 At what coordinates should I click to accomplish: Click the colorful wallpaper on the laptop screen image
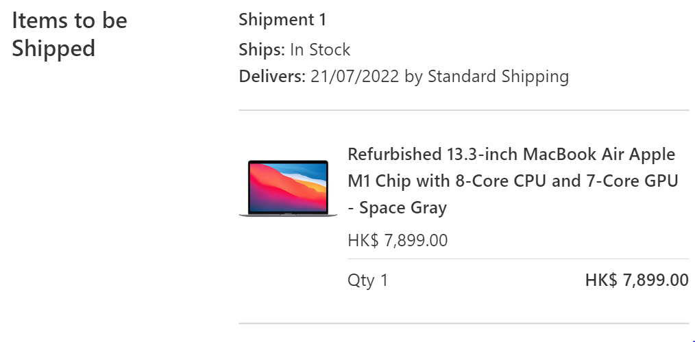[x=288, y=187]
